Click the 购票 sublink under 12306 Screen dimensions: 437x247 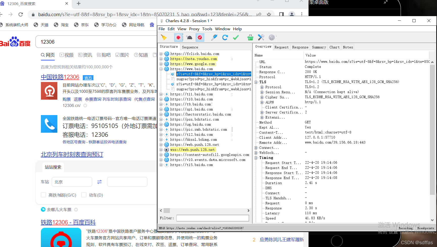tap(67, 99)
